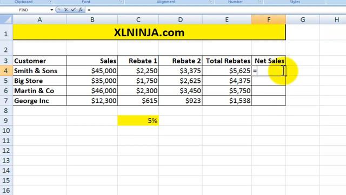Select column E header
Viewport: 346px width, 195px height.
pos(227,19)
